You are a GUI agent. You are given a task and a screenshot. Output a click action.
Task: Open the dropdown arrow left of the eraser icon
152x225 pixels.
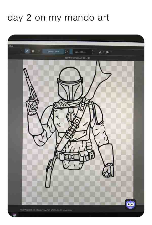coord(22,51)
